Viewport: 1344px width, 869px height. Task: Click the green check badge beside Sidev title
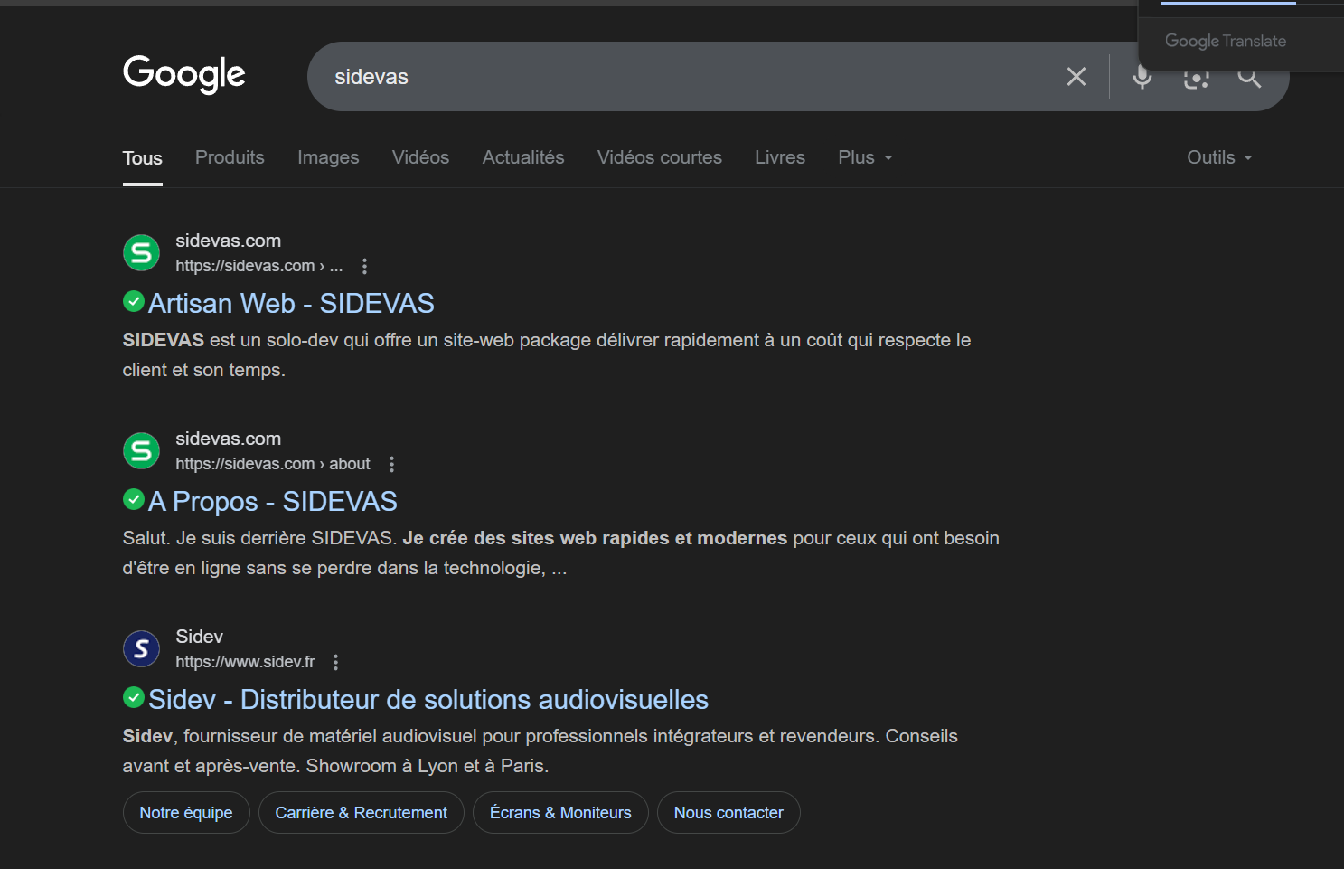[x=134, y=697]
